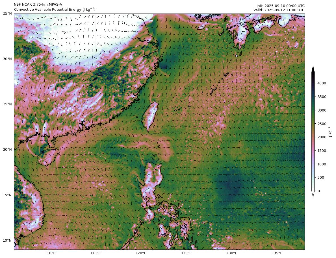Click the NSF NCAR 3.75-km MPAS-A title
336x258 pixels.
pos(38,5)
